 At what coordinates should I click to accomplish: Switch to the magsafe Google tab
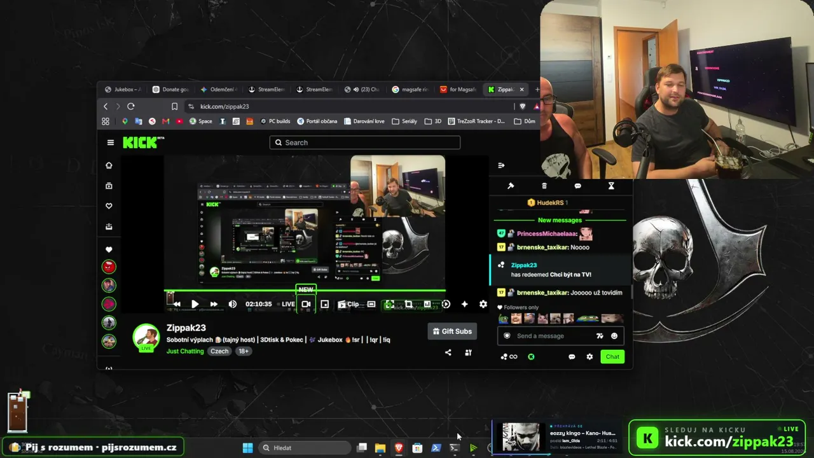tap(411, 90)
